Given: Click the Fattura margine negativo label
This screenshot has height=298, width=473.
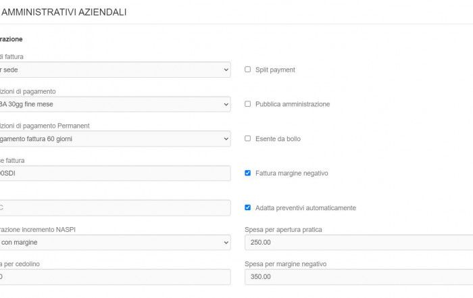Looking at the screenshot, I should coord(292,173).
